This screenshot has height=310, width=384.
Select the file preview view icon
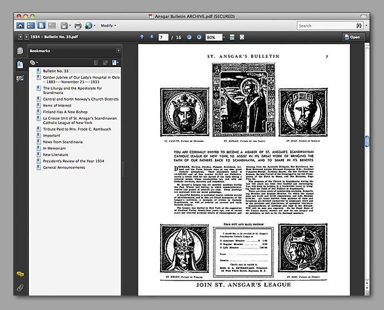(41, 26)
